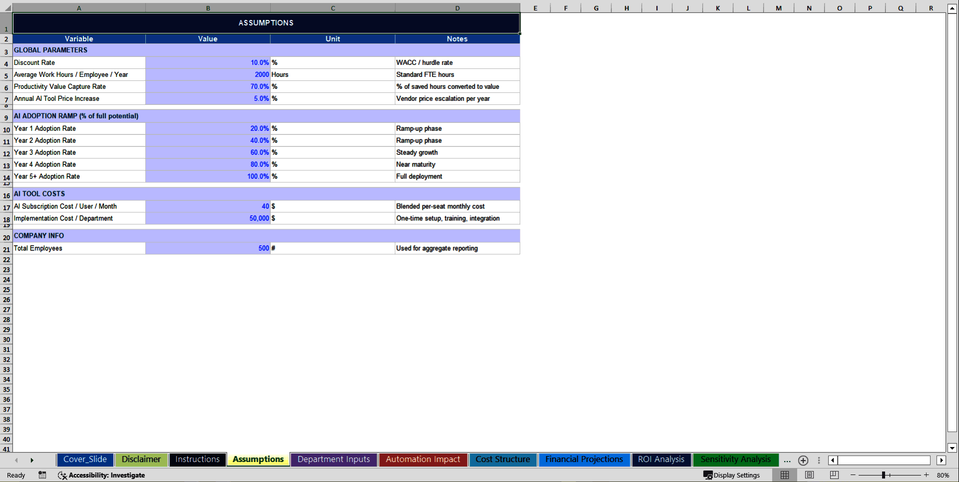This screenshot has width=959, height=482.
Task: Zoom in using the plus icon
Action: pyautogui.click(x=927, y=475)
